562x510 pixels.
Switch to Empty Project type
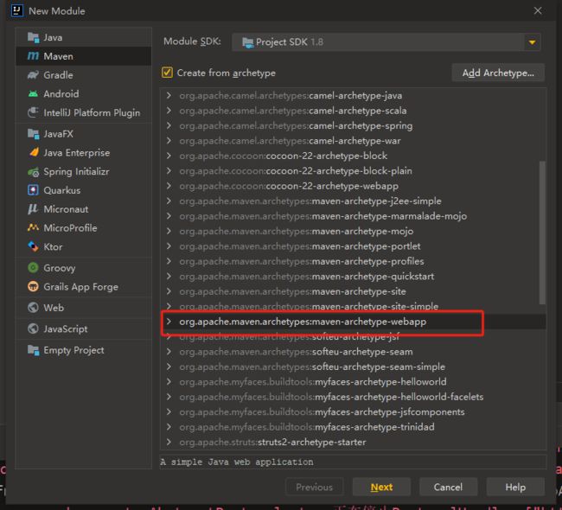[x=84, y=350]
